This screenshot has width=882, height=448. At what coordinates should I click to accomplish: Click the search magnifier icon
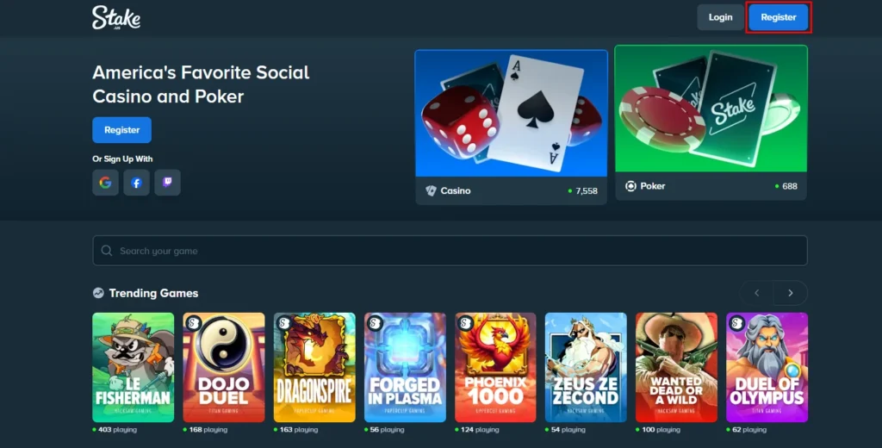point(106,251)
